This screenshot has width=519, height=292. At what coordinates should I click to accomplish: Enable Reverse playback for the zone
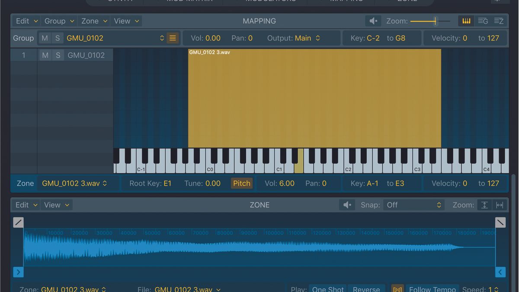coord(366,289)
